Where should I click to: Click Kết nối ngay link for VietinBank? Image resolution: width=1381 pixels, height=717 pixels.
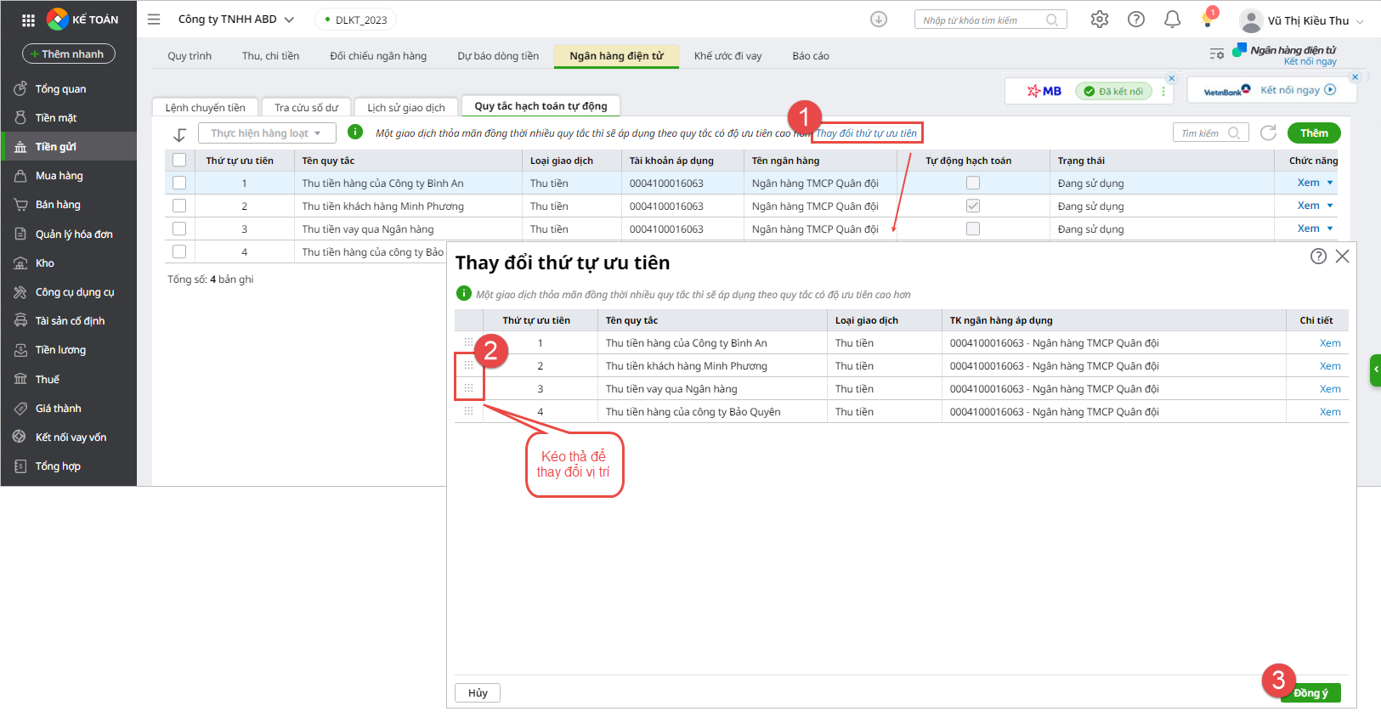click(x=1290, y=90)
